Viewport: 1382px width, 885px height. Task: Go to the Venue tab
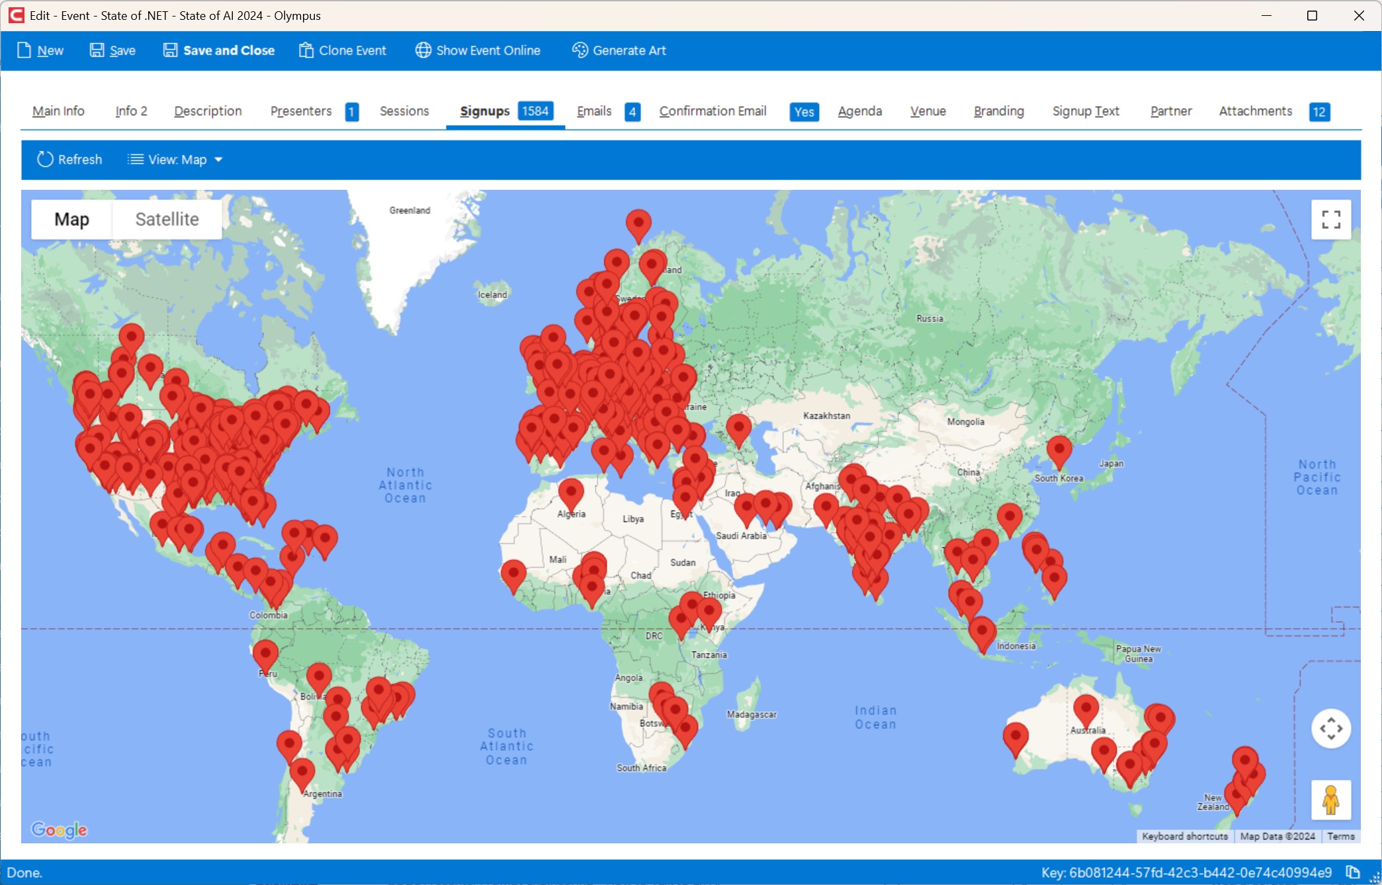click(x=928, y=111)
